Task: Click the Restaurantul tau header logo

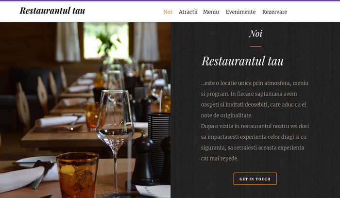Action: pyautogui.click(x=52, y=11)
